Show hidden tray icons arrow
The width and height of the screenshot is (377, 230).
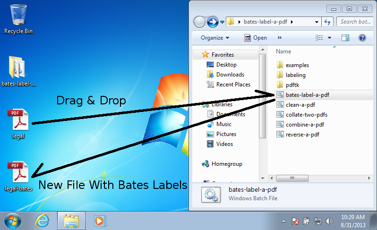[284, 221]
